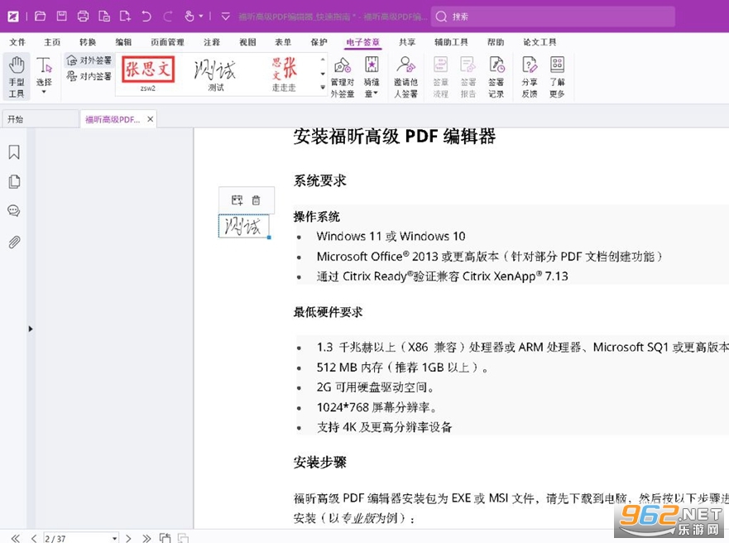Open the pages thumbnail panel icon

click(14, 181)
